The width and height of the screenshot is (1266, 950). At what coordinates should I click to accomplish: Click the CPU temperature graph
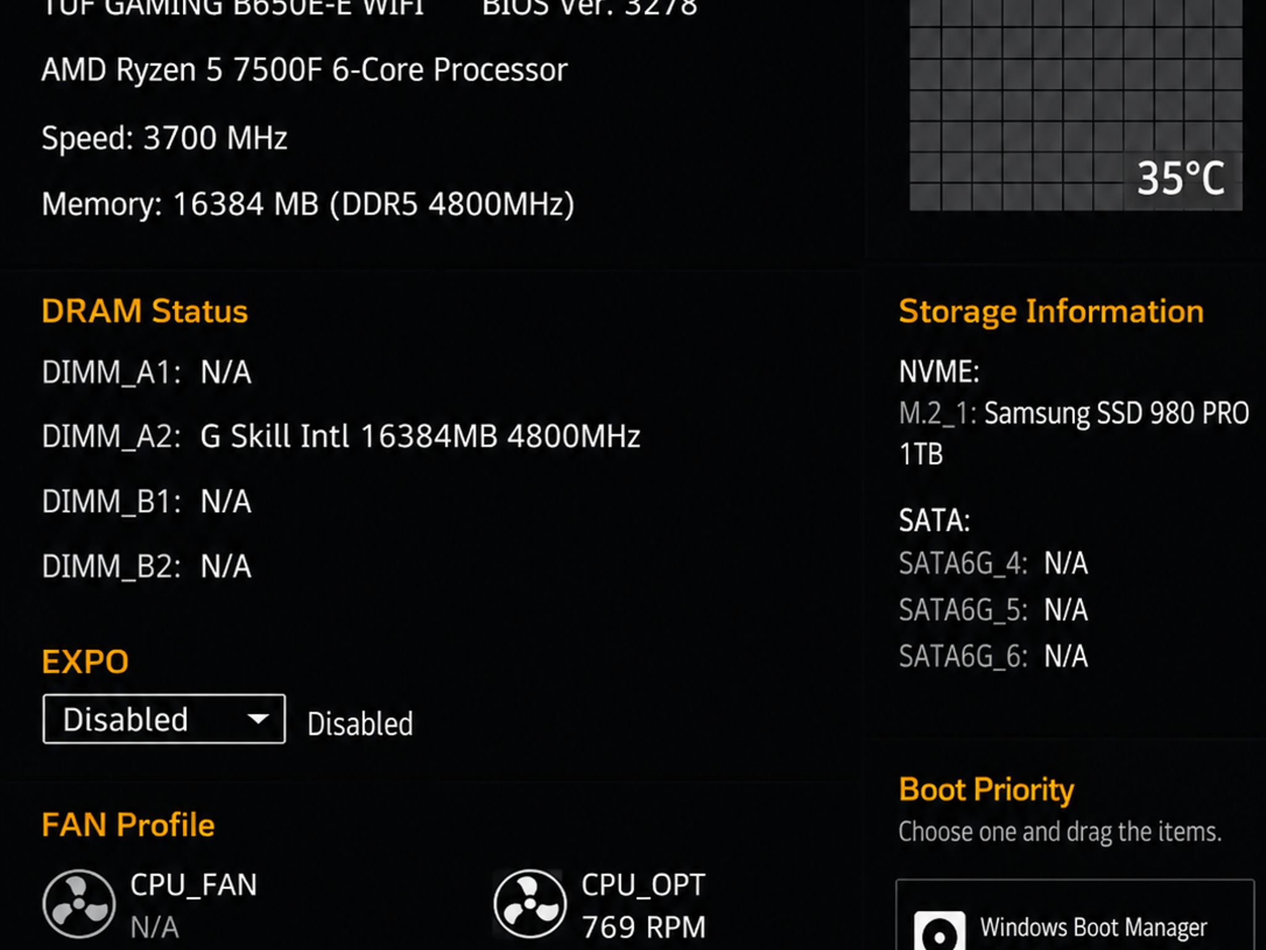(x=1076, y=105)
